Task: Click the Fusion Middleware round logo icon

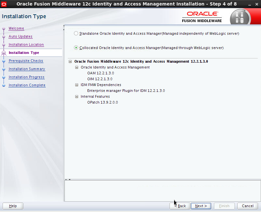Action: 240,18
